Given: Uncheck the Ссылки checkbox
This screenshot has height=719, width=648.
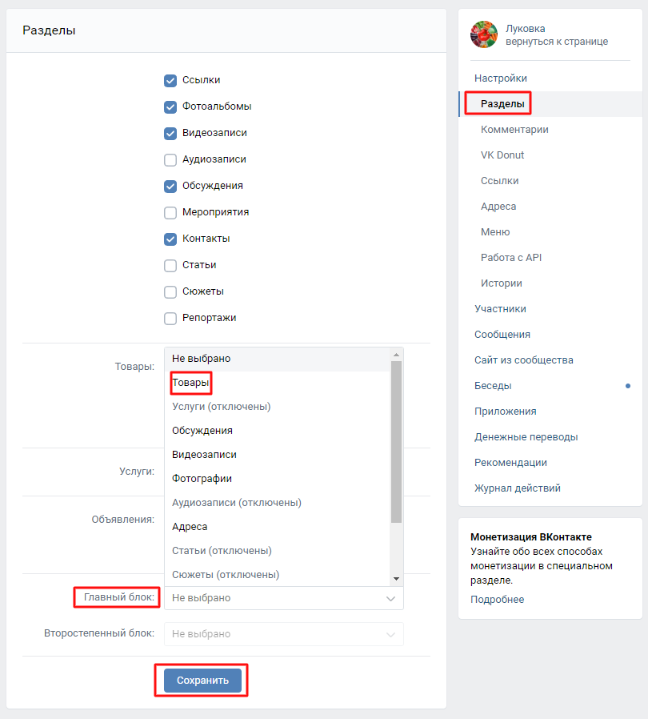Looking at the screenshot, I should 170,80.
